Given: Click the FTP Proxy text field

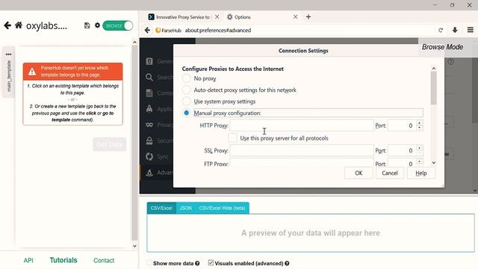Looking at the screenshot, I should 302,162.
